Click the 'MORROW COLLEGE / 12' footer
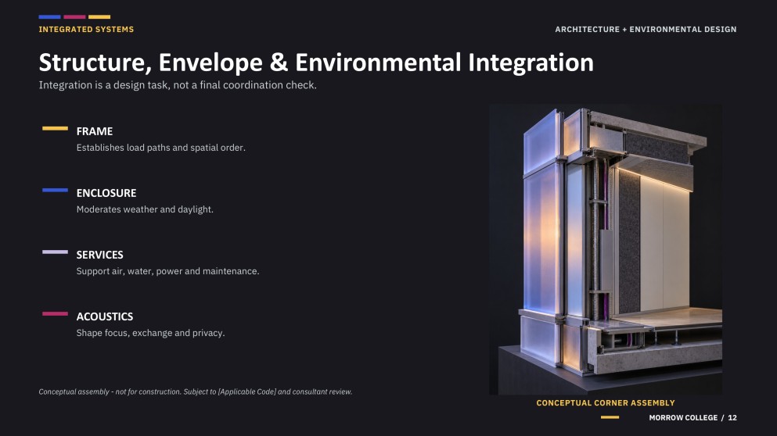 692,418
